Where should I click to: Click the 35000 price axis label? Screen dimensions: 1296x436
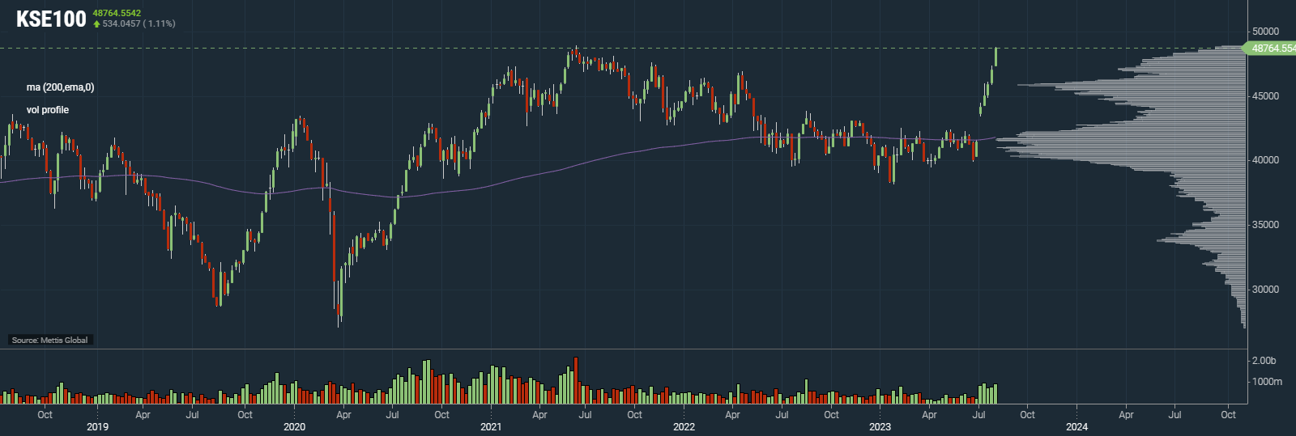tap(1265, 225)
